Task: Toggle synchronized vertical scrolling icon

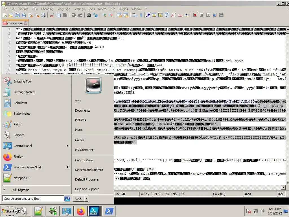Action: [119, 15]
